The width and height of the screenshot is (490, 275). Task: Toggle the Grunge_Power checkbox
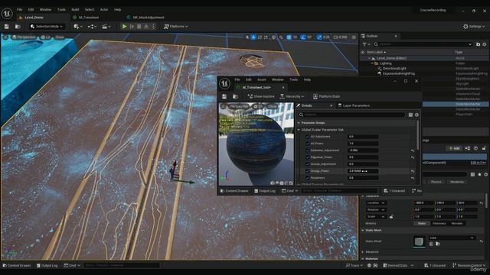pyautogui.click(x=307, y=171)
